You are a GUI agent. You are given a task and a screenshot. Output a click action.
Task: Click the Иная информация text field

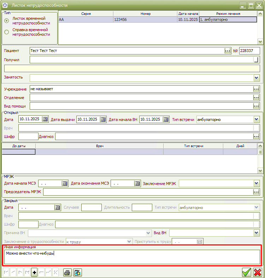coord(132,257)
